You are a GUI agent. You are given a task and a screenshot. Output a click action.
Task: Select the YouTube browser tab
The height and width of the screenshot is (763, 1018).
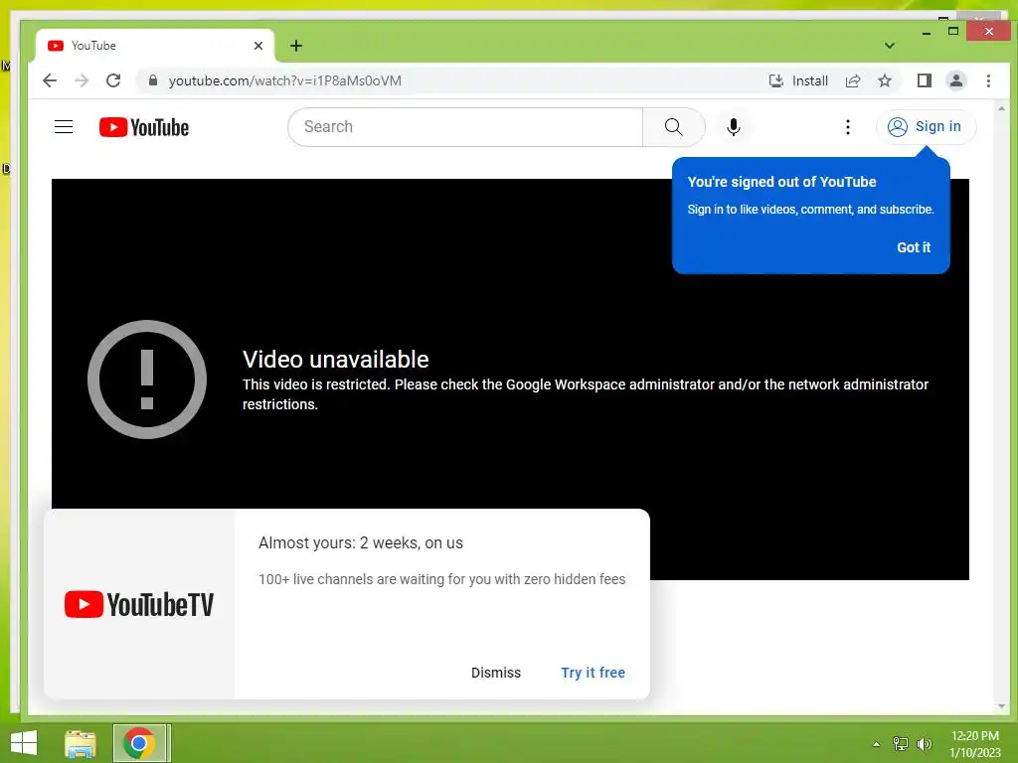pyautogui.click(x=154, y=46)
